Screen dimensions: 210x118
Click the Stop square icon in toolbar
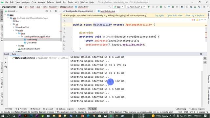click(x=177, y=7)
